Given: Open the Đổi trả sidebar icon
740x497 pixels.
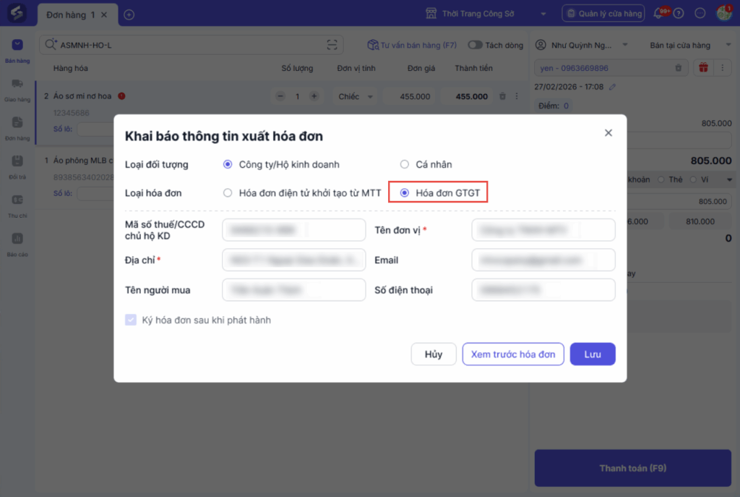Looking at the screenshot, I should [17, 165].
